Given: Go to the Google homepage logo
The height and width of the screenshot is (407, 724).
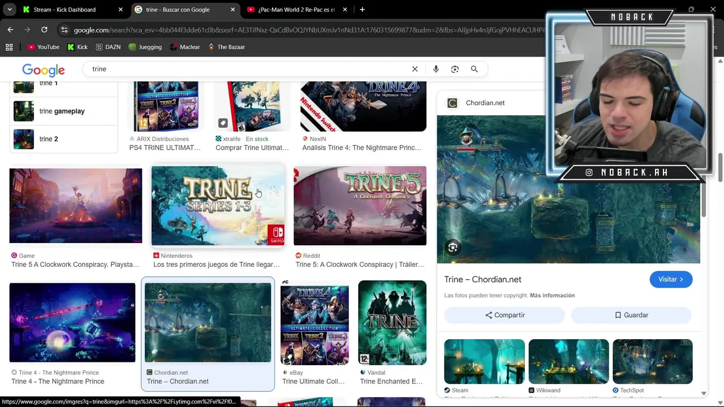Looking at the screenshot, I should pos(44,70).
